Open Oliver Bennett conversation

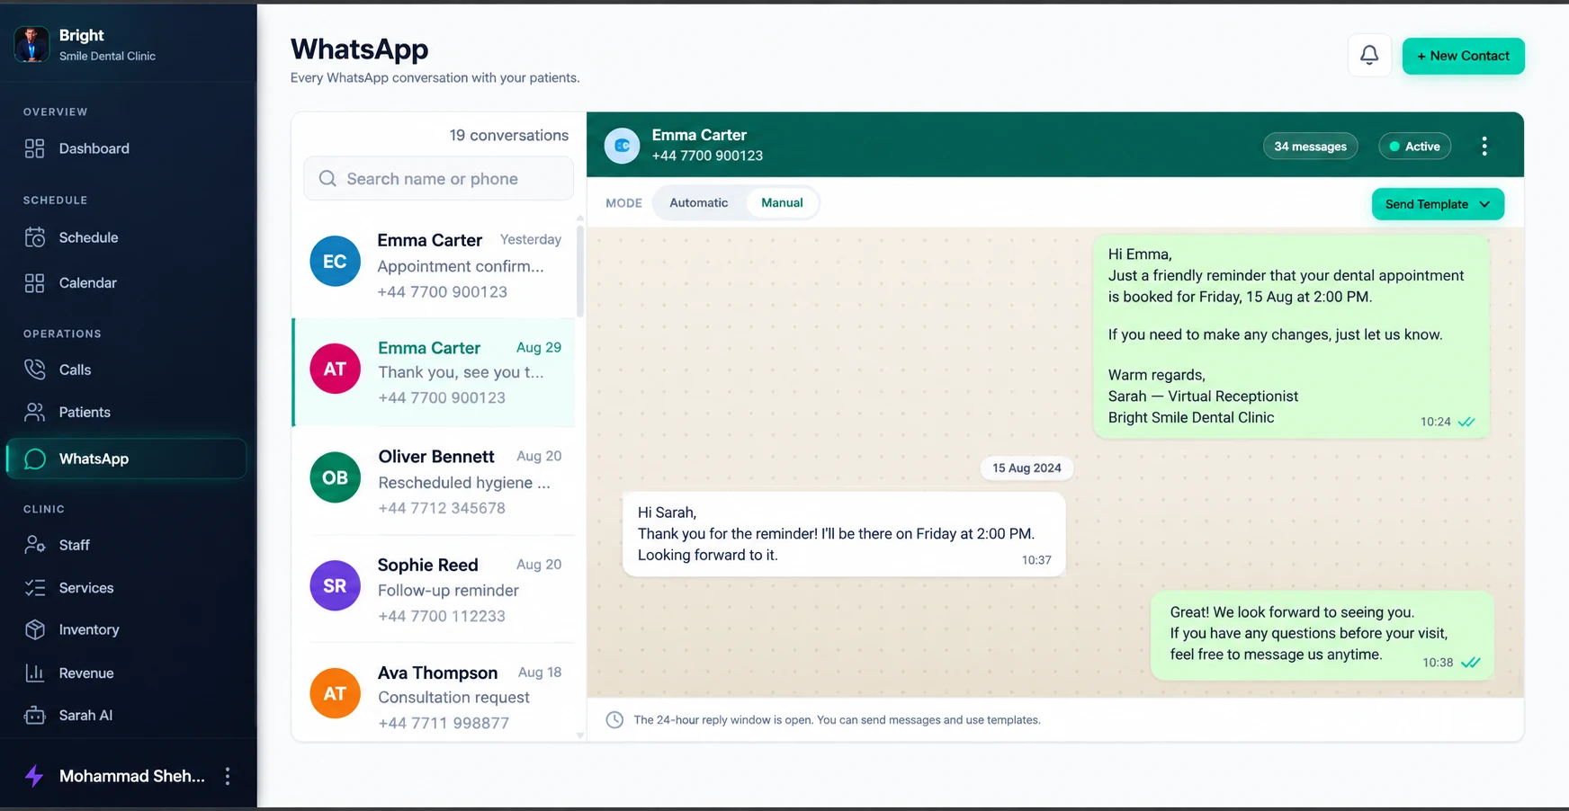click(434, 481)
